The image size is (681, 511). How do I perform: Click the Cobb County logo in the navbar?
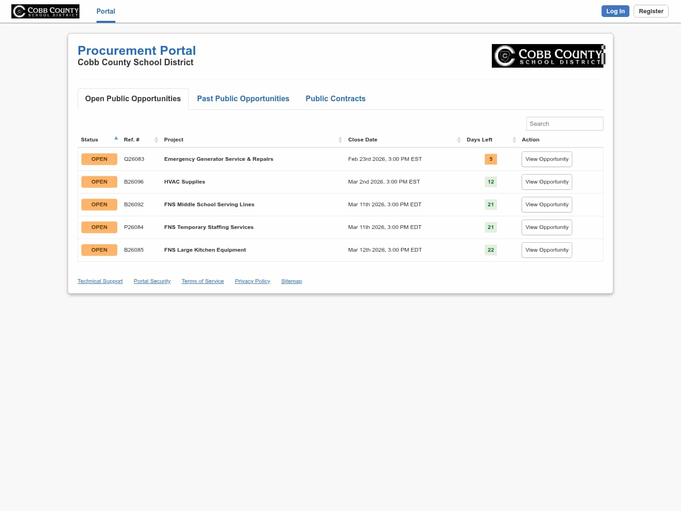pos(45,11)
